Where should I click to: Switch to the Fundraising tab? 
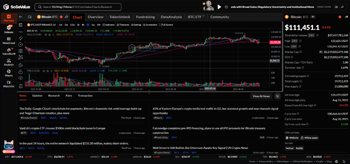pos(146,17)
